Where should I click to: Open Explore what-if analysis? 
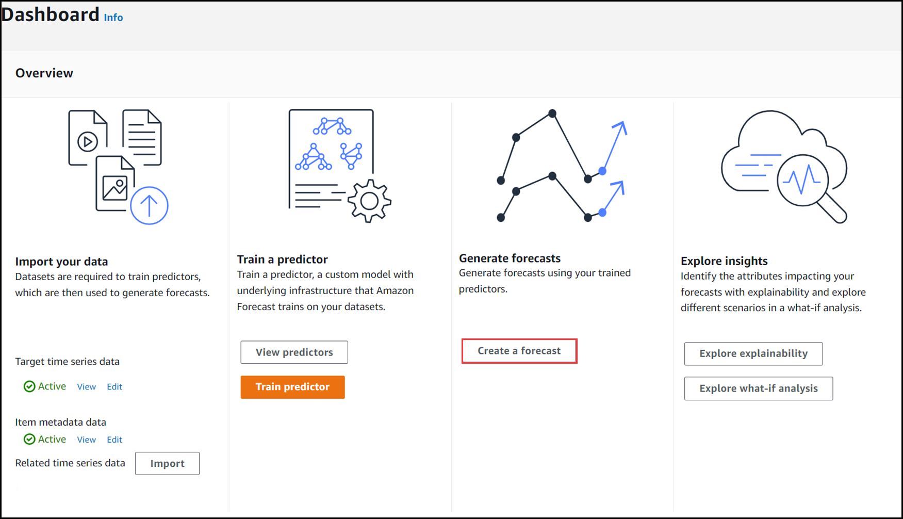pos(759,388)
